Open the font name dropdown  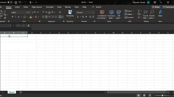[x=27, y=12]
